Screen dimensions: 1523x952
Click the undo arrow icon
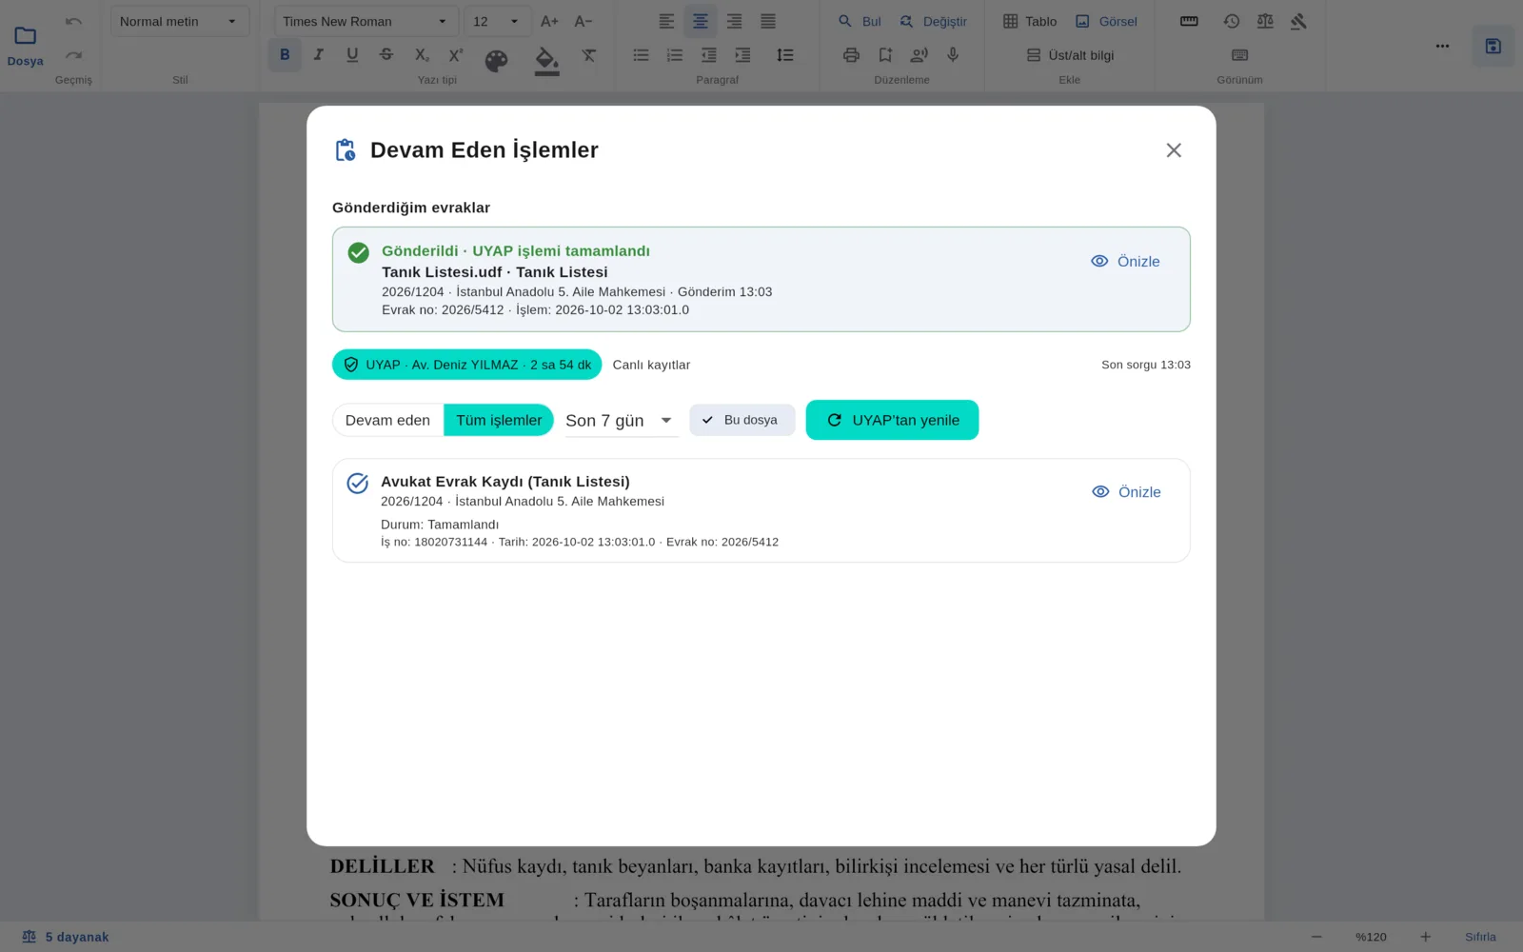click(x=73, y=21)
